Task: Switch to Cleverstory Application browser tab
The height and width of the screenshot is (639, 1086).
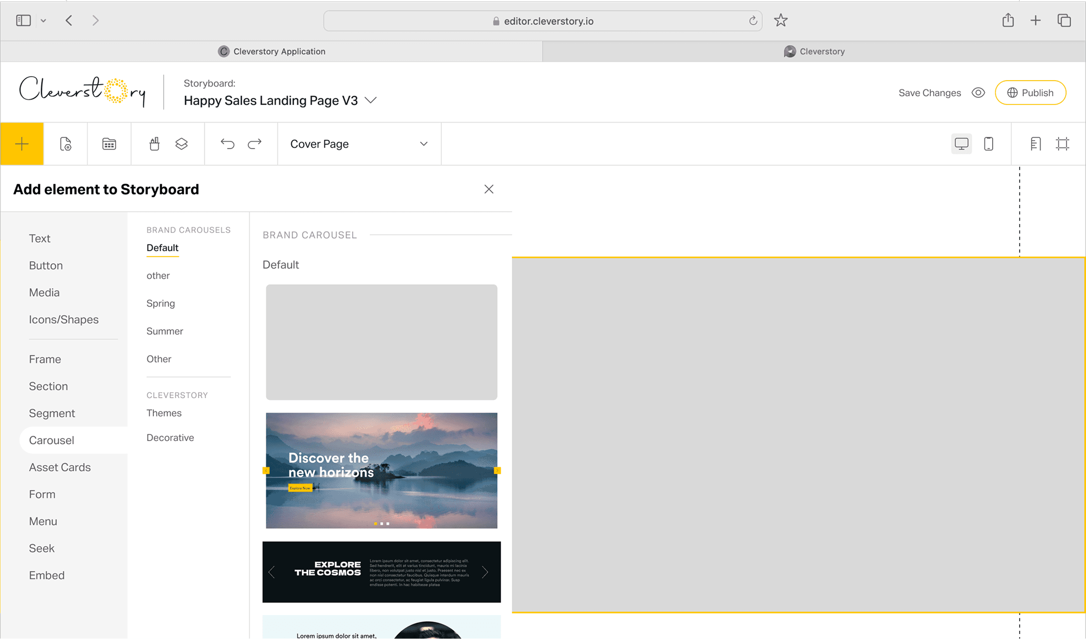Action: click(x=272, y=51)
